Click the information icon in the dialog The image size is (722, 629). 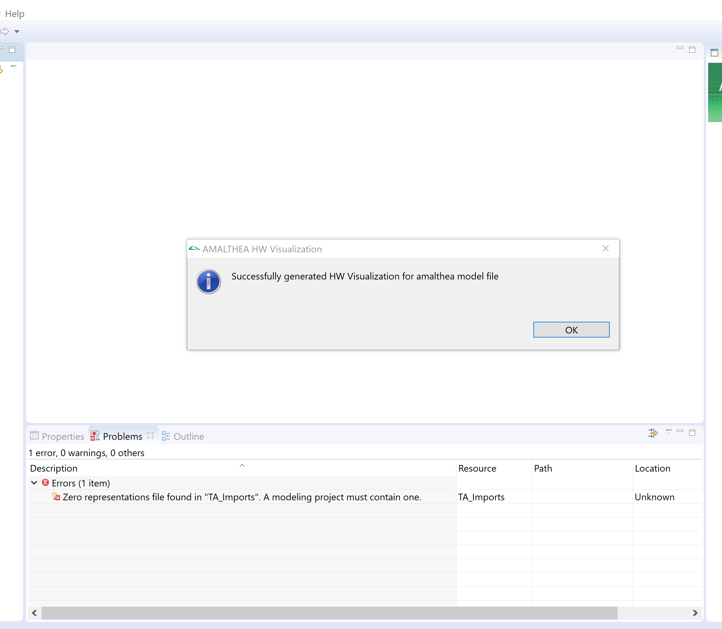pyautogui.click(x=208, y=281)
